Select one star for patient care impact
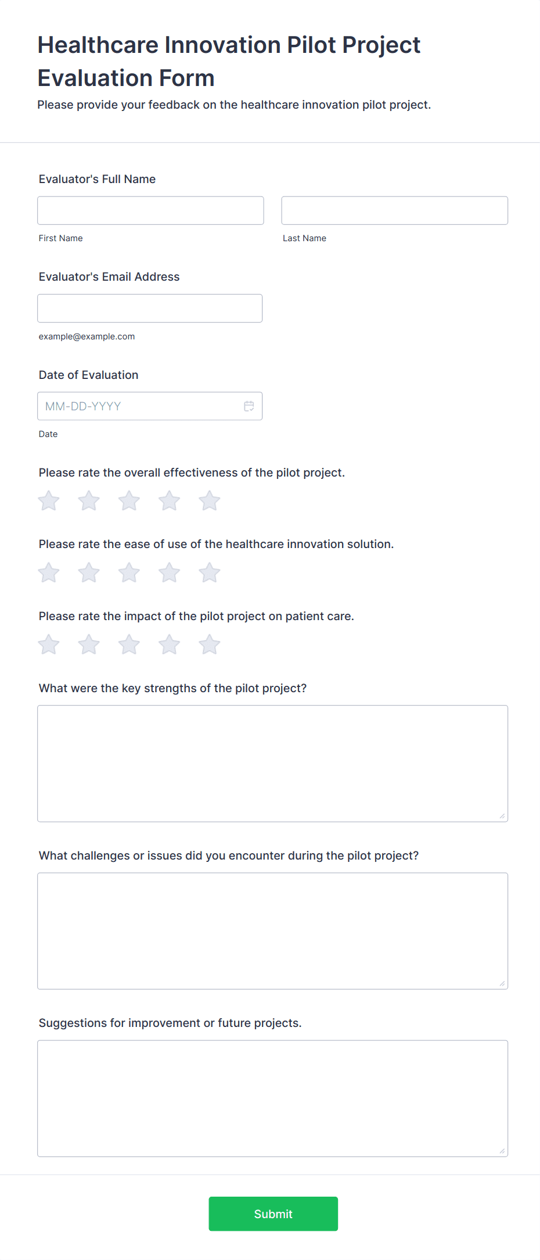The width and height of the screenshot is (540, 1260). click(x=49, y=644)
